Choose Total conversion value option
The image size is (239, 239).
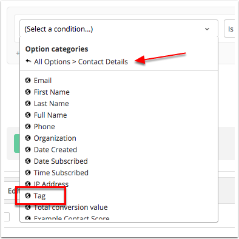(71, 207)
